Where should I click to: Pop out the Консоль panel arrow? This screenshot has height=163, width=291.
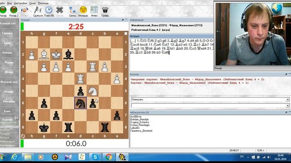click(x=286, y=74)
